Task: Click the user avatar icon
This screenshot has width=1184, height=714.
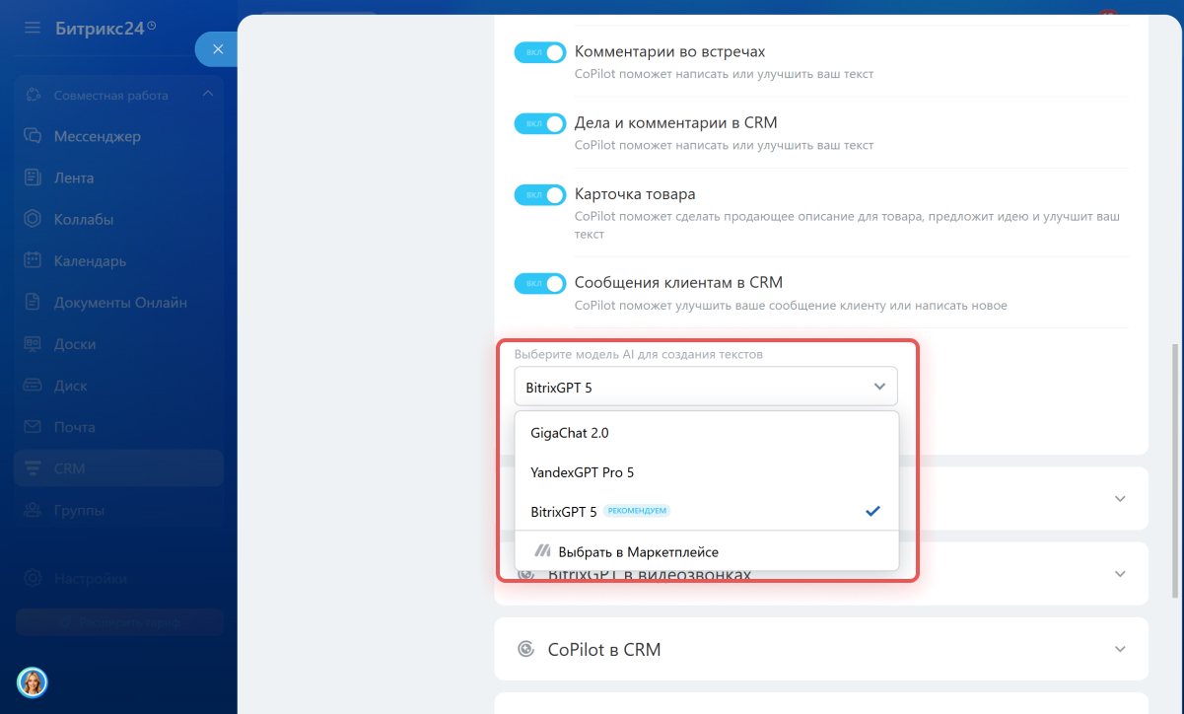Action: (x=33, y=681)
